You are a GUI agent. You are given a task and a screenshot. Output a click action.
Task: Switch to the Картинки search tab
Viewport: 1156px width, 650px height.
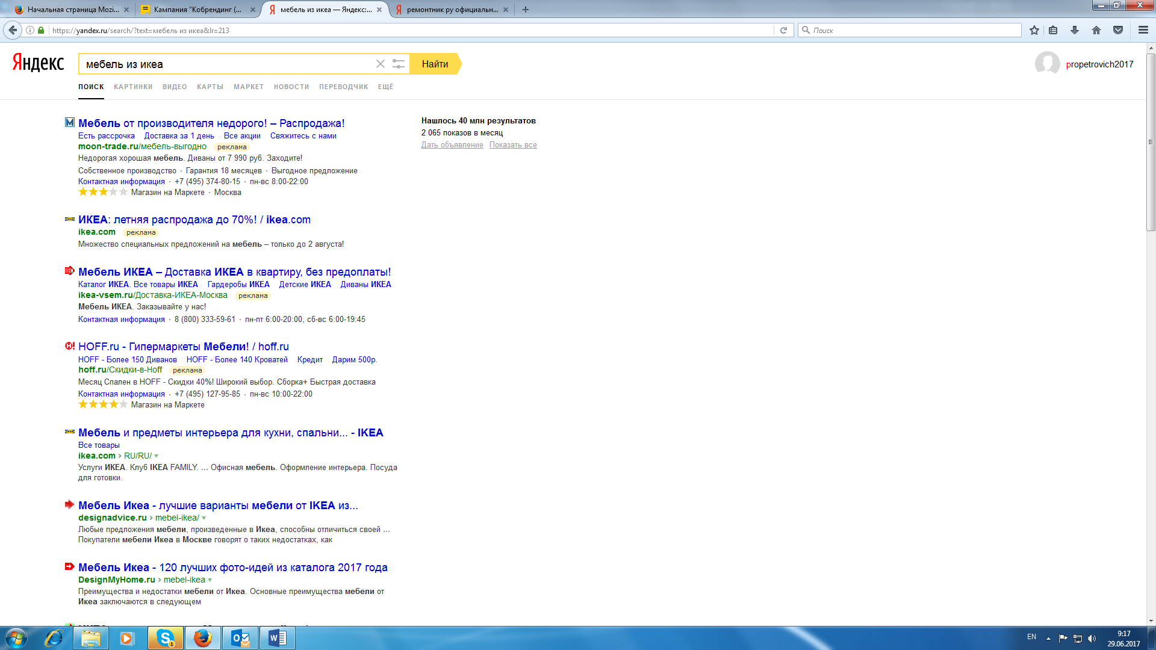pyautogui.click(x=133, y=87)
